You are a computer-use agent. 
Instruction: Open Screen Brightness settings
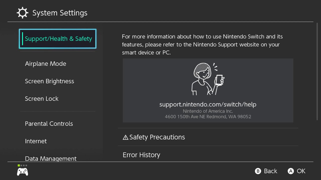point(58,81)
